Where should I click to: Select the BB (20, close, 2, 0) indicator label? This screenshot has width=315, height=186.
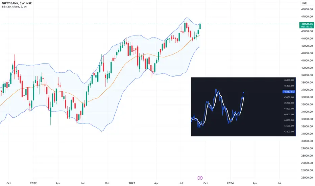(14, 7)
